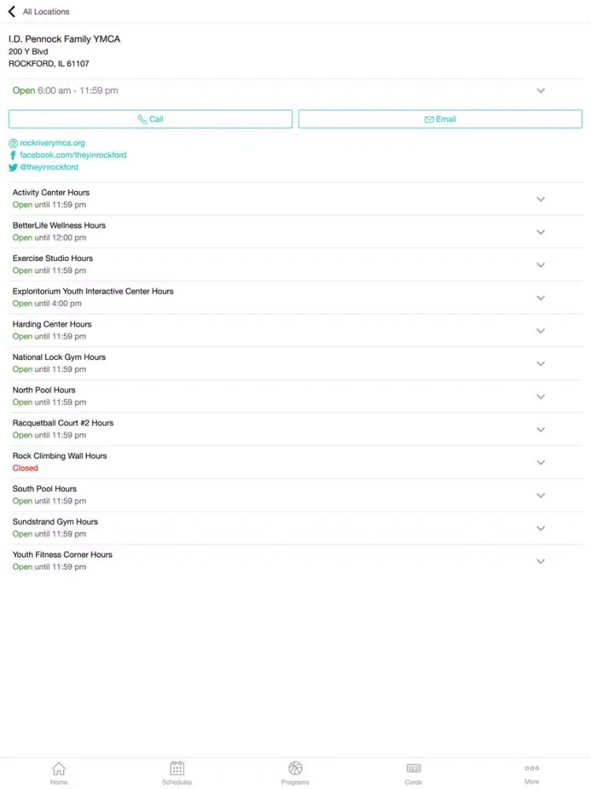Viewport: 591px width, 789px height.
Task: Click the Twitter bird icon
Action: pyautogui.click(x=13, y=167)
